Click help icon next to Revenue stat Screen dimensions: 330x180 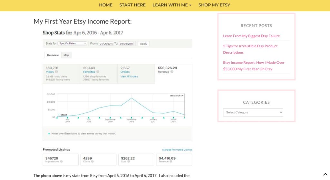[x=172, y=72]
